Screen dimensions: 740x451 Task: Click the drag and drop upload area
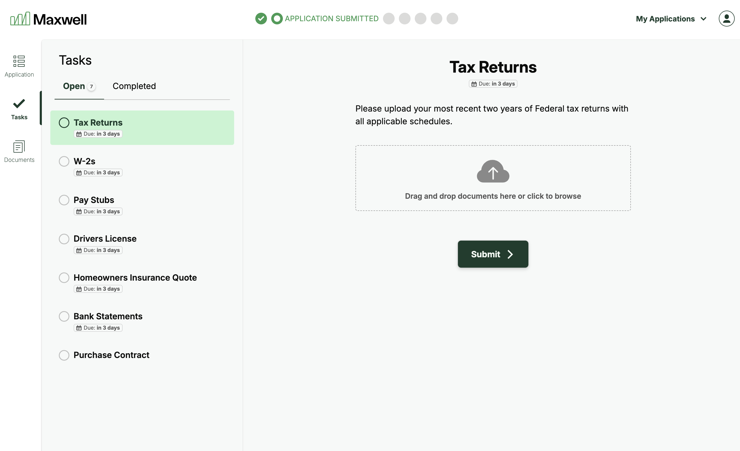click(x=493, y=196)
